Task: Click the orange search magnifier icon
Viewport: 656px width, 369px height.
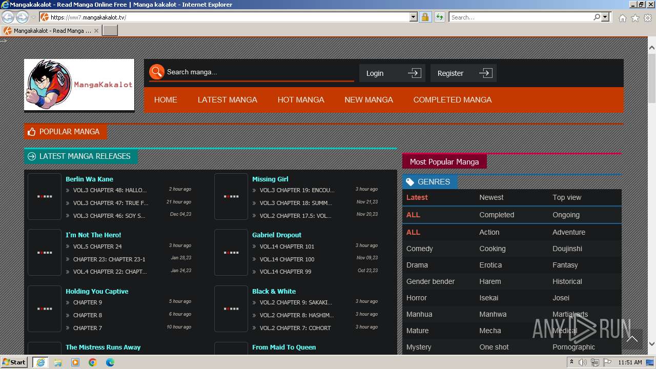Action: pyautogui.click(x=157, y=72)
